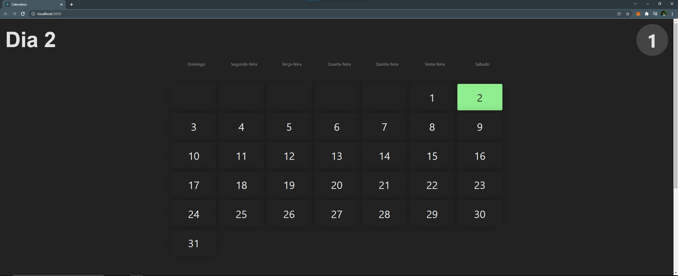Select day 31 to highlight it
The width and height of the screenshot is (678, 276).
(x=194, y=243)
